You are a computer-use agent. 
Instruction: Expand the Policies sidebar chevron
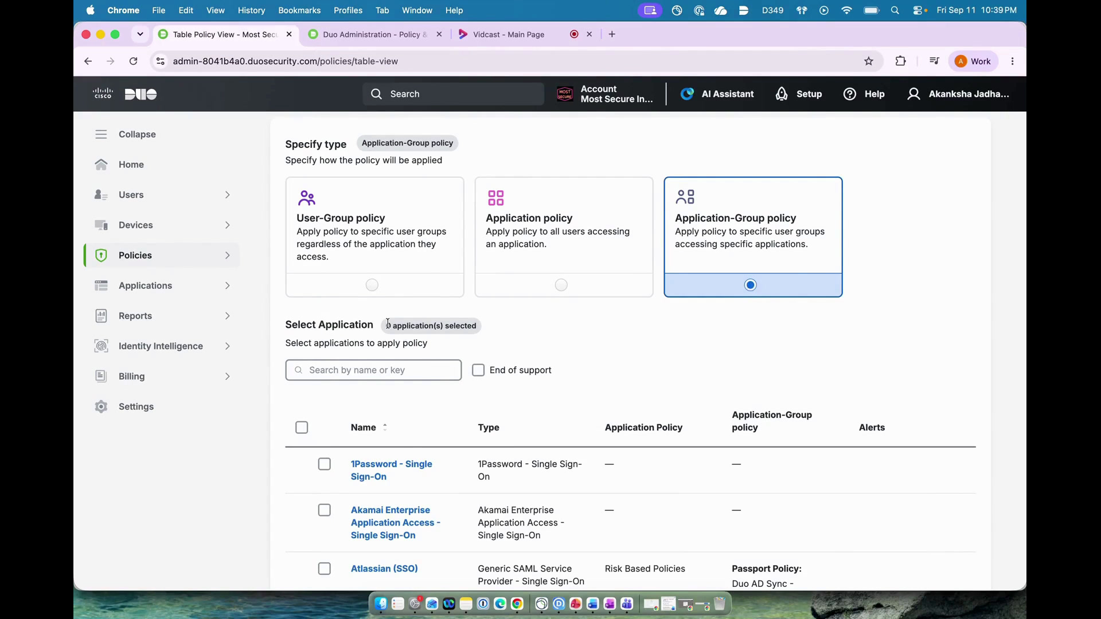(x=228, y=255)
